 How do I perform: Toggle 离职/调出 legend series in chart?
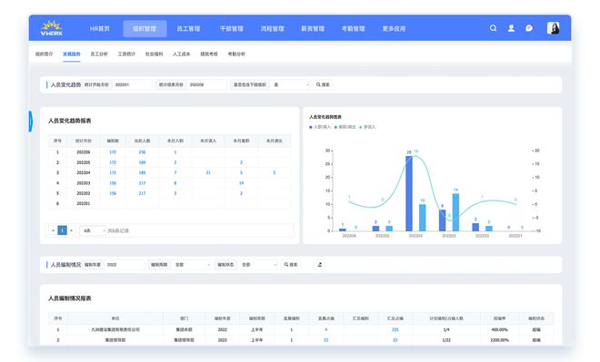(x=345, y=127)
